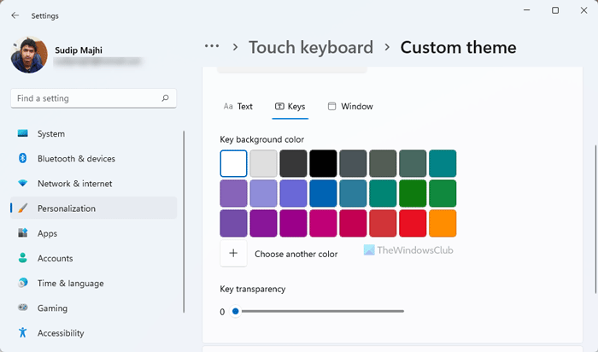Switch to the Window tab
598x352 pixels.
click(x=350, y=107)
